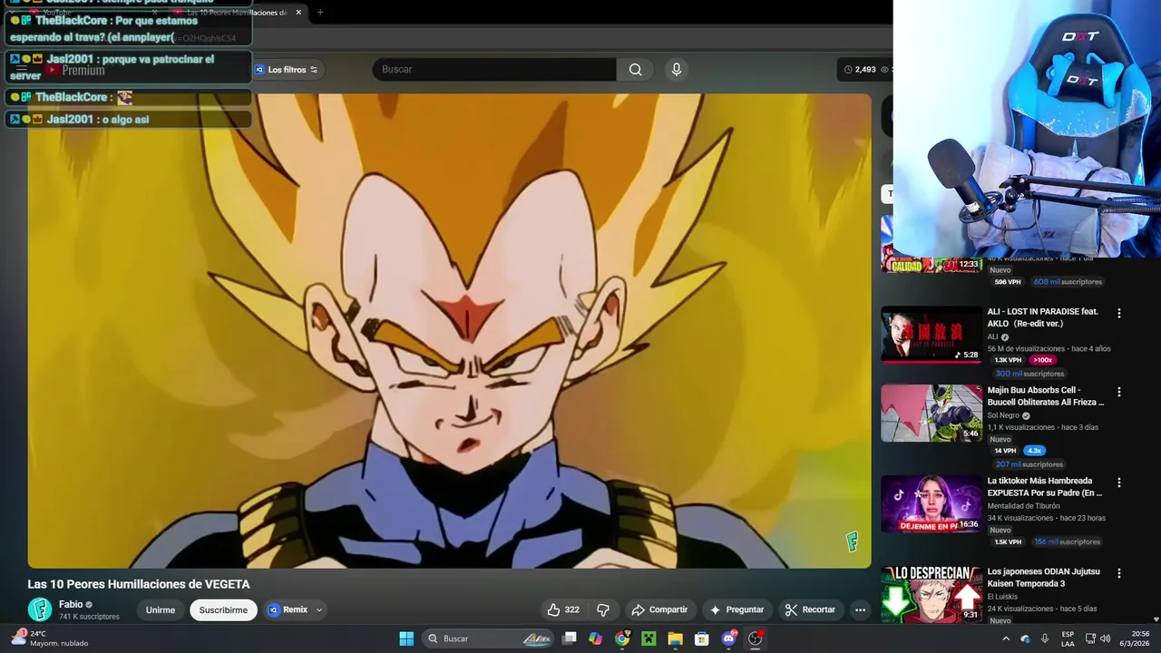Click the dislike thumbs-down icon
Viewport: 1161px width, 653px height.
[x=603, y=609]
